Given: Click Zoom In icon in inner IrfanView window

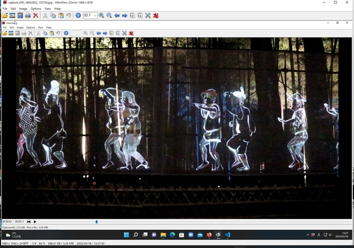Looking at the screenshot, I should (x=86, y=33).
